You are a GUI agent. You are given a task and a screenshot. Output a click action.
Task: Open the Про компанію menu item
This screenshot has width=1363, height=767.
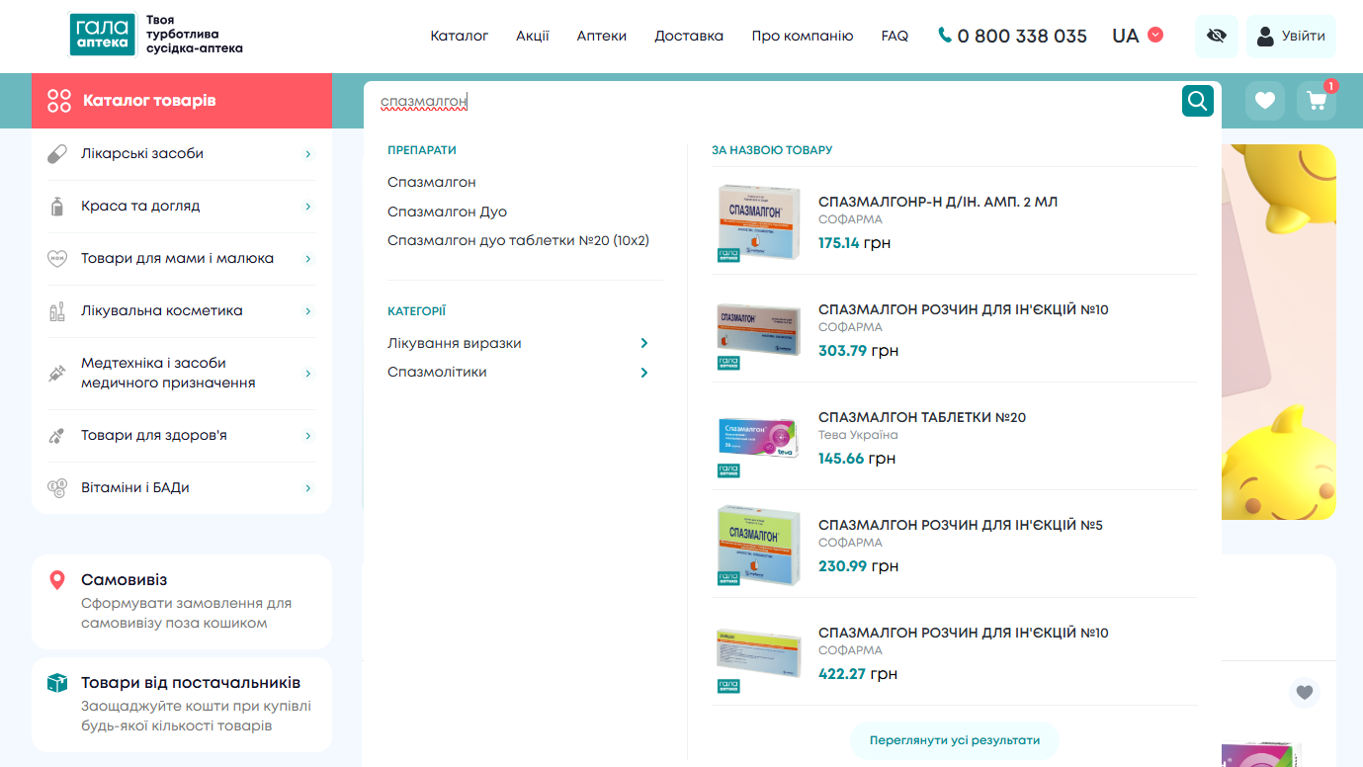803,36
